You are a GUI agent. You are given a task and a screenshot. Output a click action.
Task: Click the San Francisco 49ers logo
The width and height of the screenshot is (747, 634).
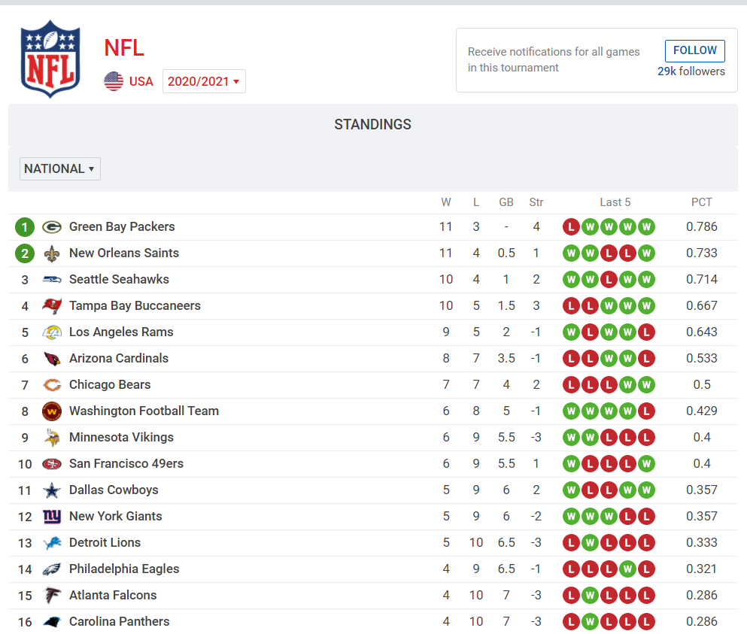(52, 463)
